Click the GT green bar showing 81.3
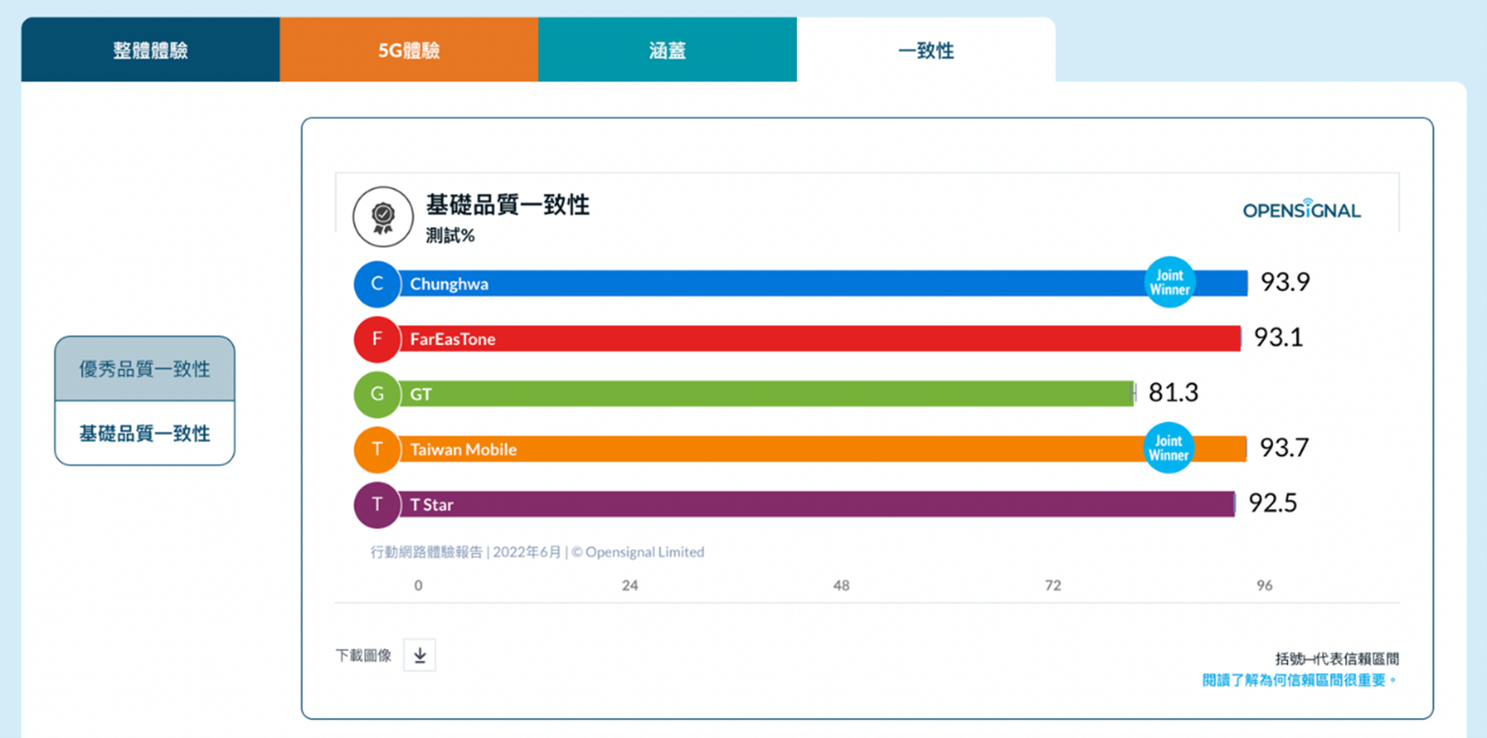This screenshot has width=1487, height=738. pos(750,394)
